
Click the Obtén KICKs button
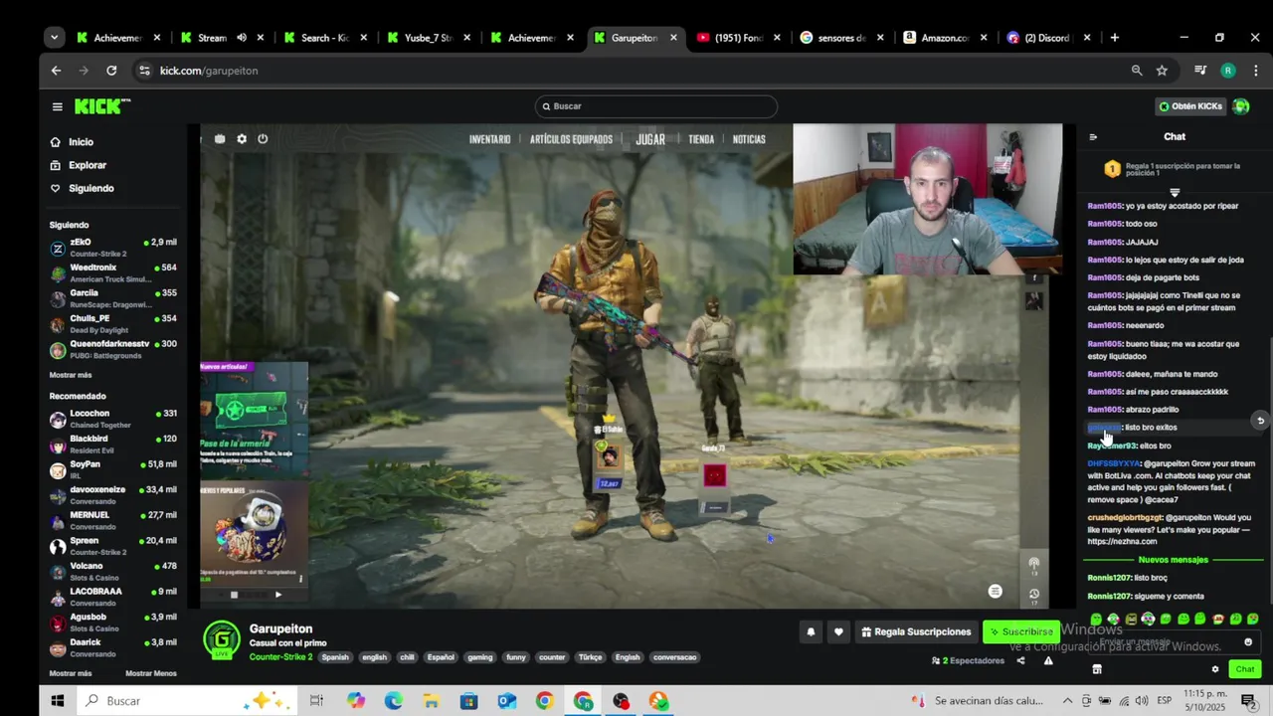1190,106
